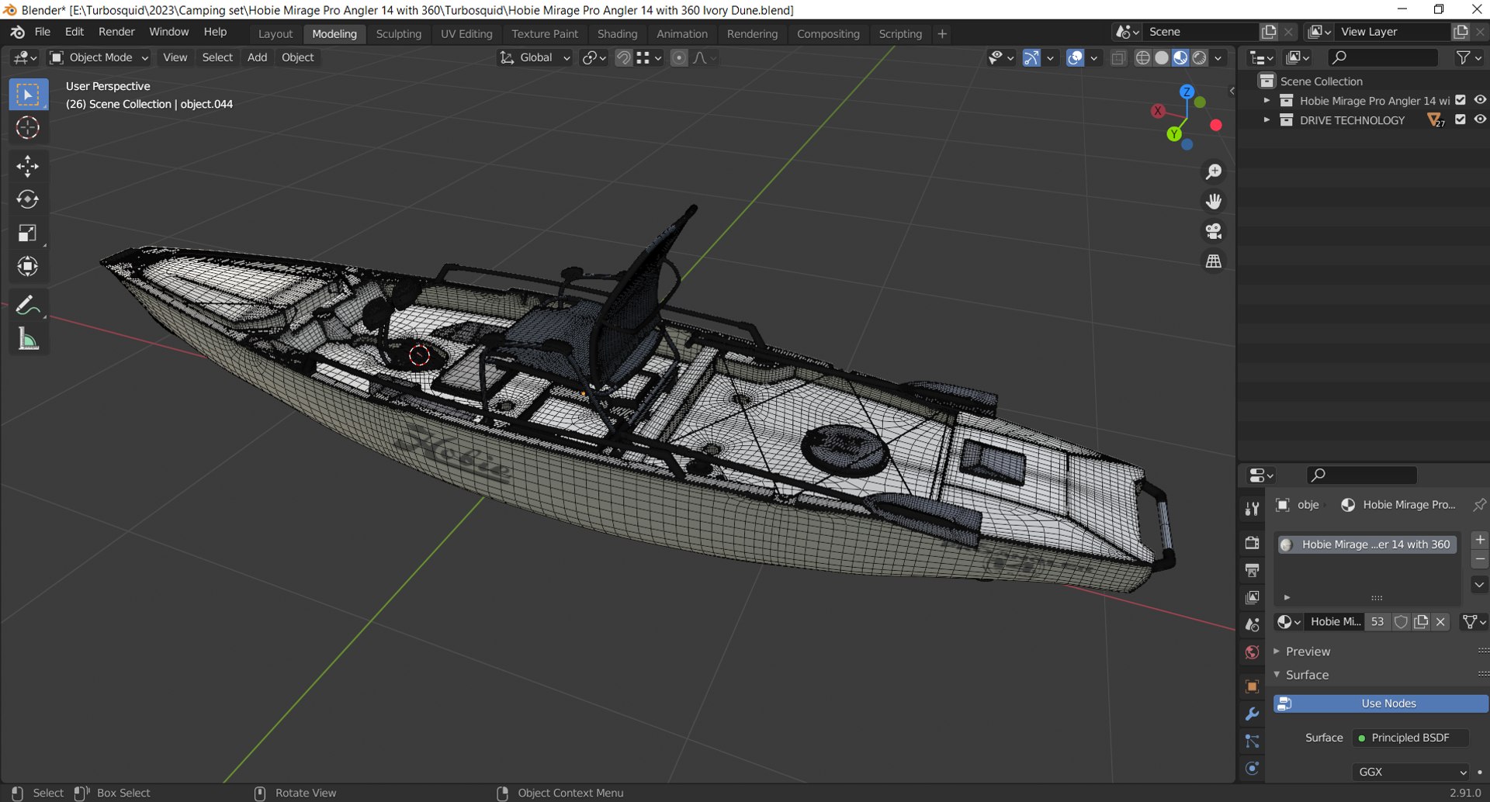This screenshot has height=802, width=1490.
Task: Select the Select Box tool
Action: (28, 95)
